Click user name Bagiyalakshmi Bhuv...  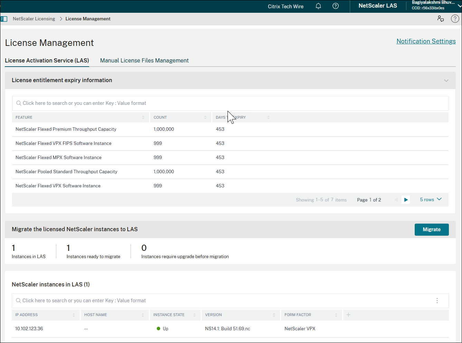tap(433, 2)
